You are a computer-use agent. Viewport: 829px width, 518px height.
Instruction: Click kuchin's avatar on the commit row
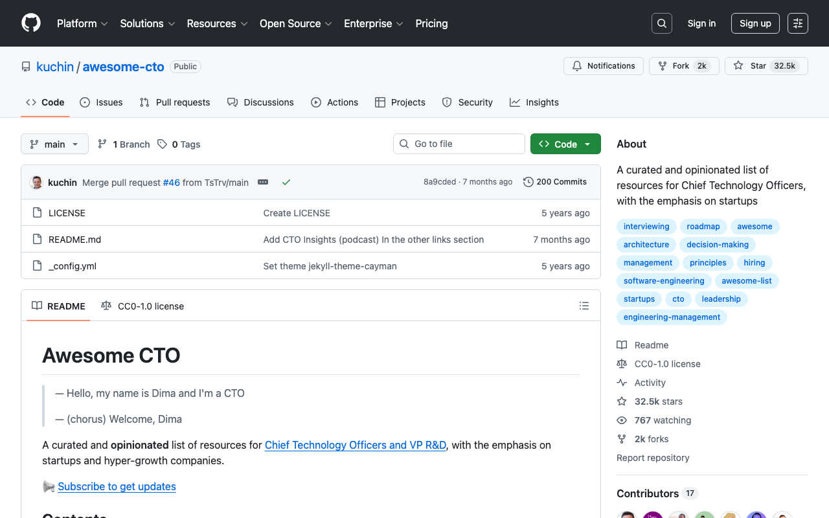36,182
